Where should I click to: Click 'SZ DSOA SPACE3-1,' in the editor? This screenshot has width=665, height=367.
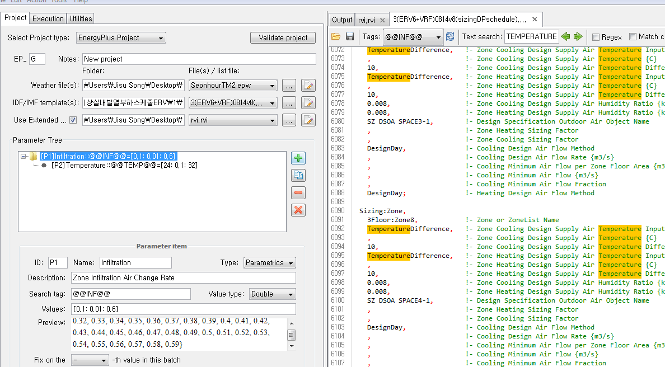point(400,121)
